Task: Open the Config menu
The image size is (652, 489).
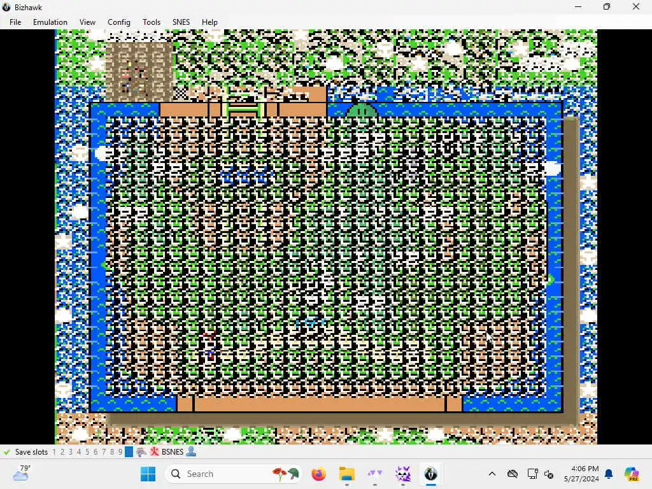Action: coord(119,22)
